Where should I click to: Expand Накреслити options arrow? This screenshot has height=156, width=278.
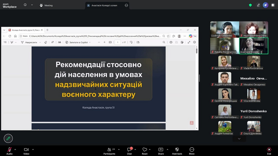point(40,43)
